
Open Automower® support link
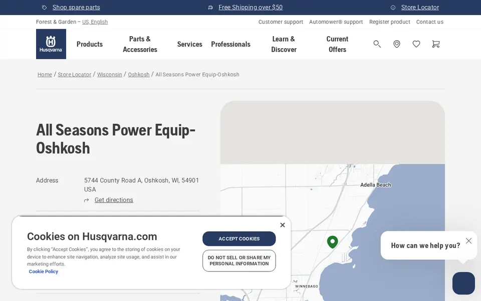pyautogui.click(x=336, y=22)
